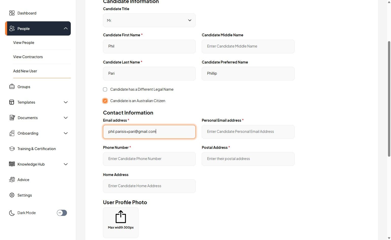Go to View People link
The image size is (391, 240).
pyautogui.click(x=24, y=43)
